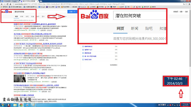This screenshot has width=191, height=107.
Task: Open result about 三大销售瓶颈 直销同城网
Action: coord(35,24)
